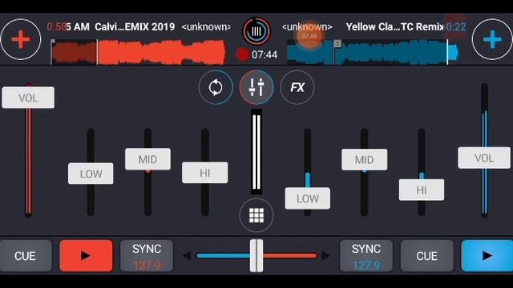The image size is (513, 288).
Task: Click the left deck HI EQ handle
Action: [205, 173]
